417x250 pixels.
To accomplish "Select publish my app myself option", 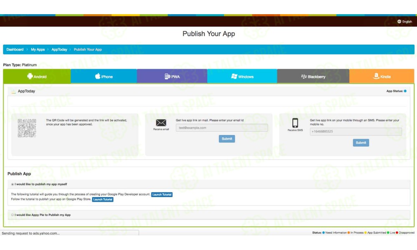I will (13, 184).
